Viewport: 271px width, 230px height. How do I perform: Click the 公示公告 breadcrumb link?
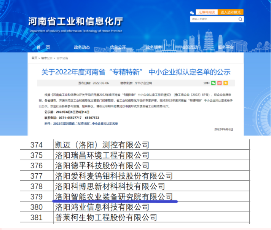62,58
